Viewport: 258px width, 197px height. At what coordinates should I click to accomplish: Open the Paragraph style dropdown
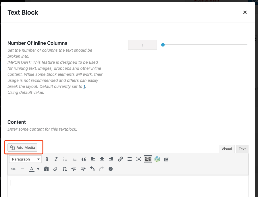click(x=25, y=159)
